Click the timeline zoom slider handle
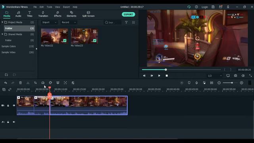The image size is (254, 143). pyautogui.click(x=232, y=83)
